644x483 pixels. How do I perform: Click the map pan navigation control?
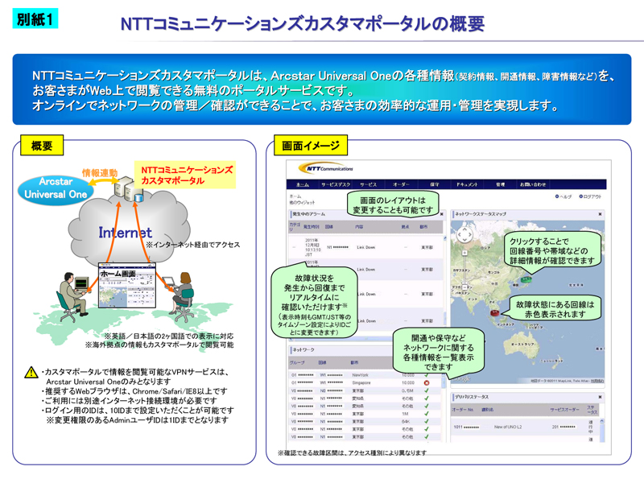click(464, 235)
